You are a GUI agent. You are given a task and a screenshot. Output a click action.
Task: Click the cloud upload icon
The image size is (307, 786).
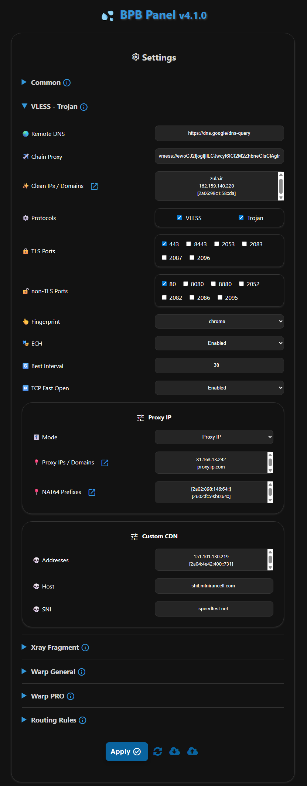coord(192,751)
